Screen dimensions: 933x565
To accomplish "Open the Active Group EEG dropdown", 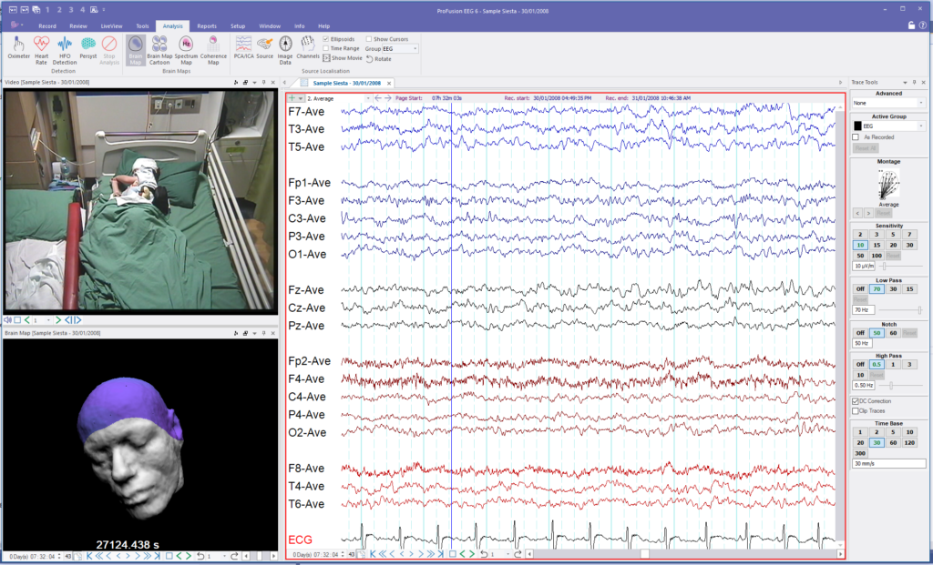I will (889, 126).
